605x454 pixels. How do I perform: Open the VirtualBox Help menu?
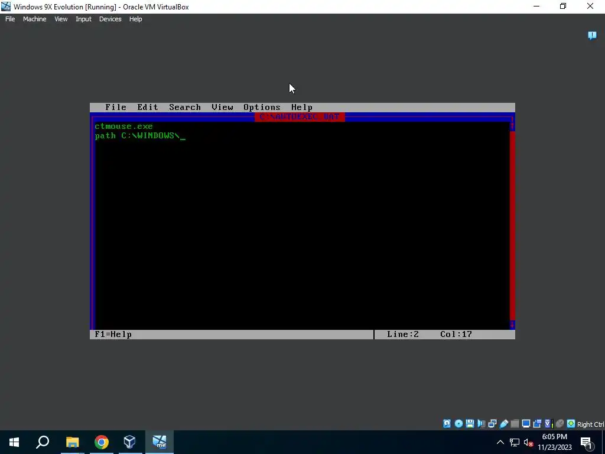[x=135, y=19]
